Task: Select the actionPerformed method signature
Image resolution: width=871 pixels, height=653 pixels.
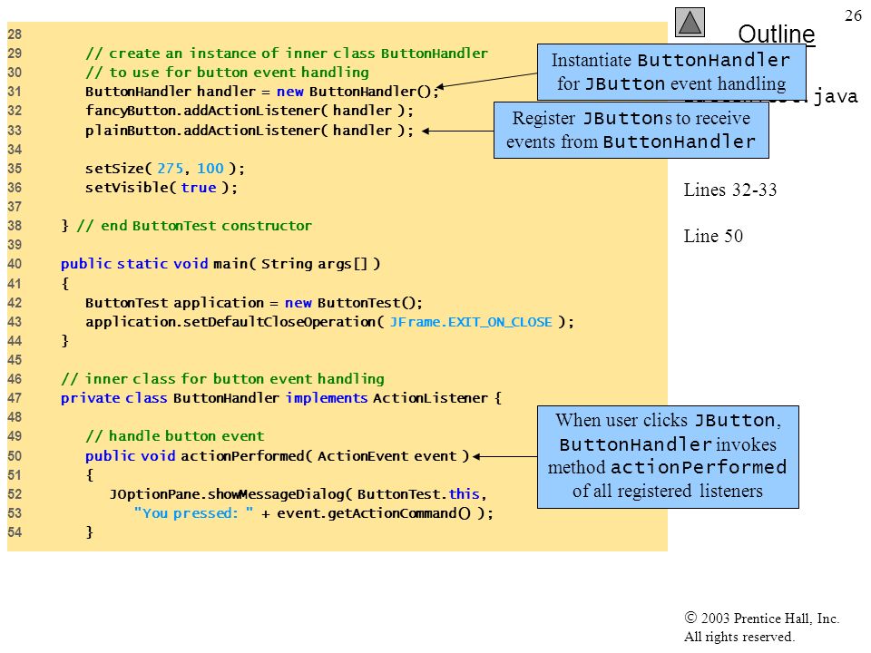Action: click(x=278, y=456)
